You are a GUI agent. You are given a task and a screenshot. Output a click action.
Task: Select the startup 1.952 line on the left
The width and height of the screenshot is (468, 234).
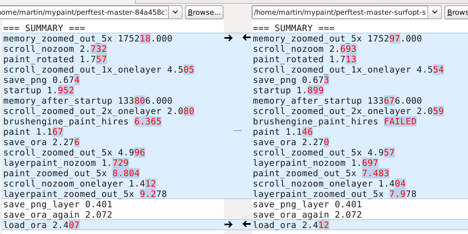click(38, 90)
